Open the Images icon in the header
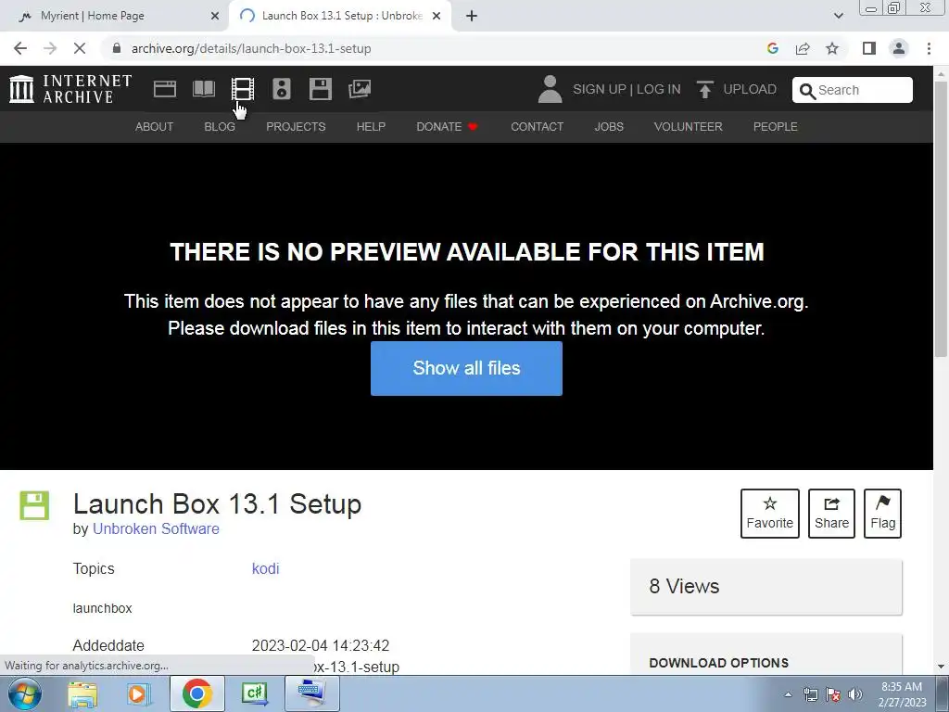The height and width of the screenshot is (712, 949). pos(360,89)
